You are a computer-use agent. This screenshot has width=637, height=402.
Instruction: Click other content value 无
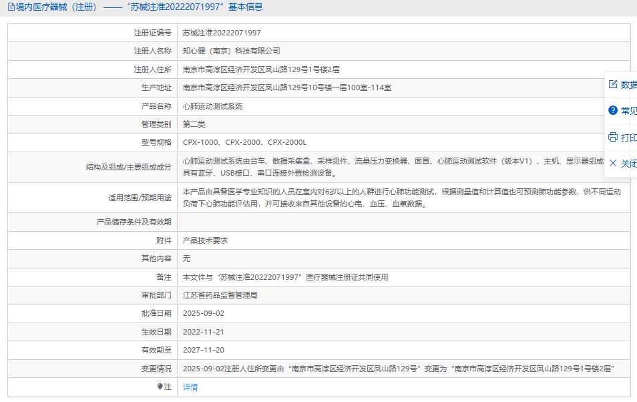click(x=186, y=258)
